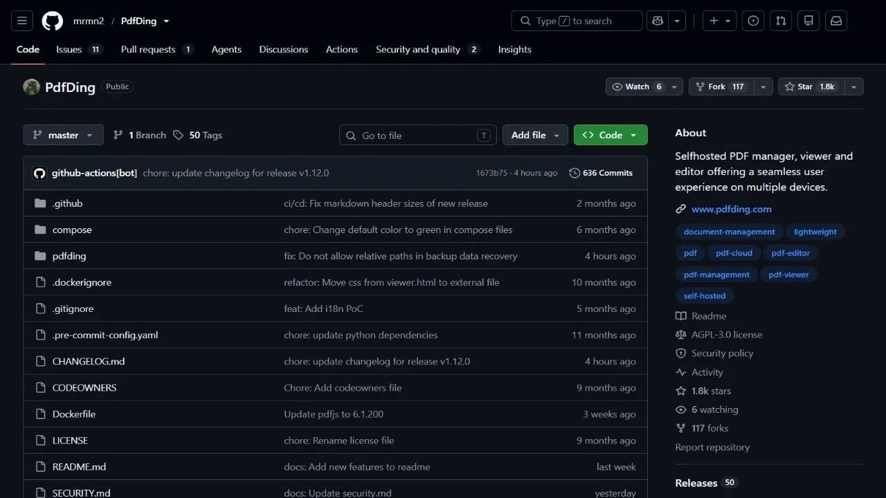The width and height of the screenshot is (886, 498).
Task: Click the .github folder icon
Action: pyautogui.click(x=40, y=203)
